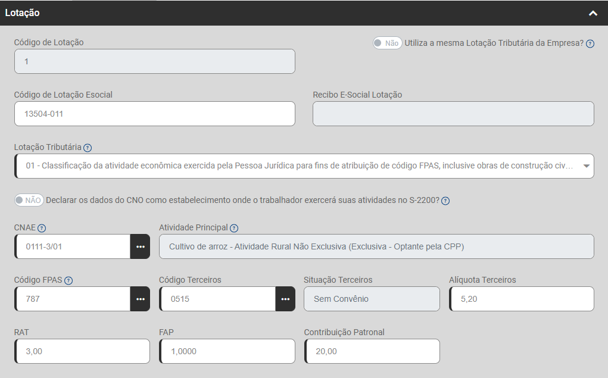The image size is (608, 378).
Task: Click help icon beside Código FPAS label
Action: point(68,280)
